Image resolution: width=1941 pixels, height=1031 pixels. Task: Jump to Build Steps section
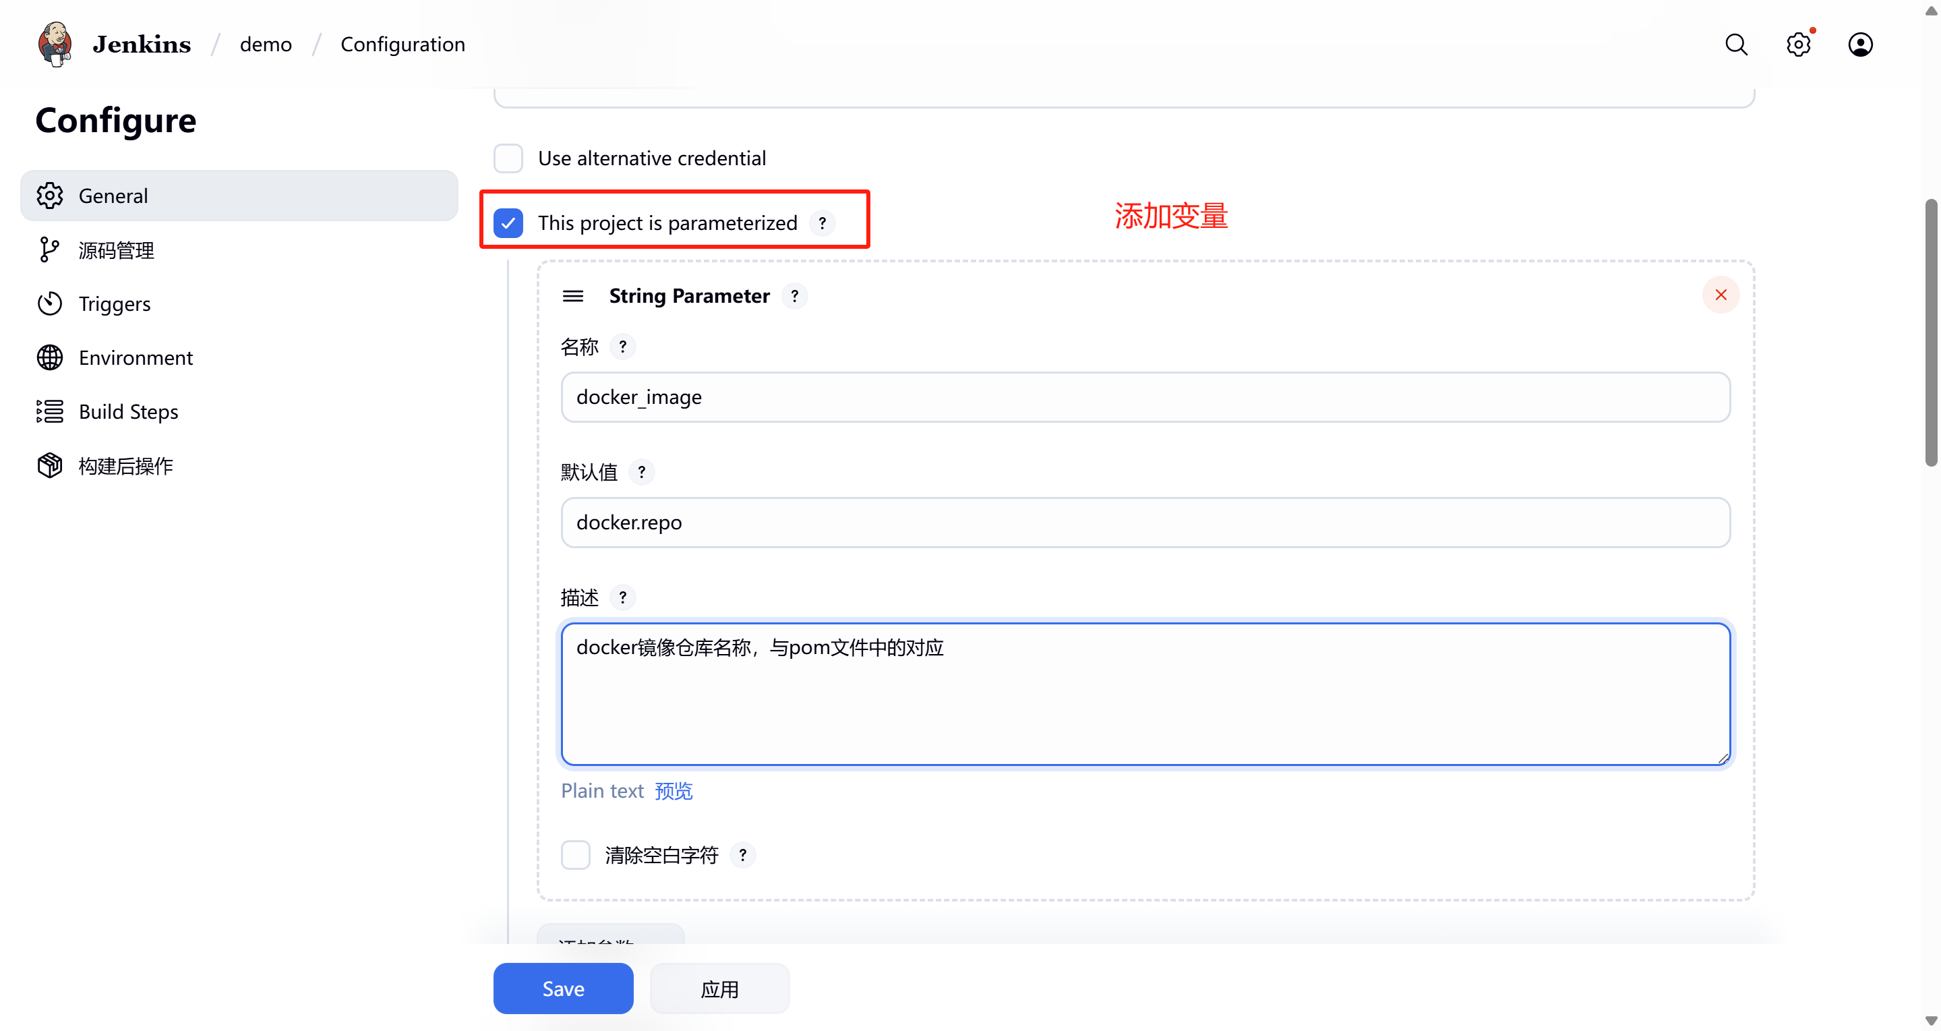(128, 411)
